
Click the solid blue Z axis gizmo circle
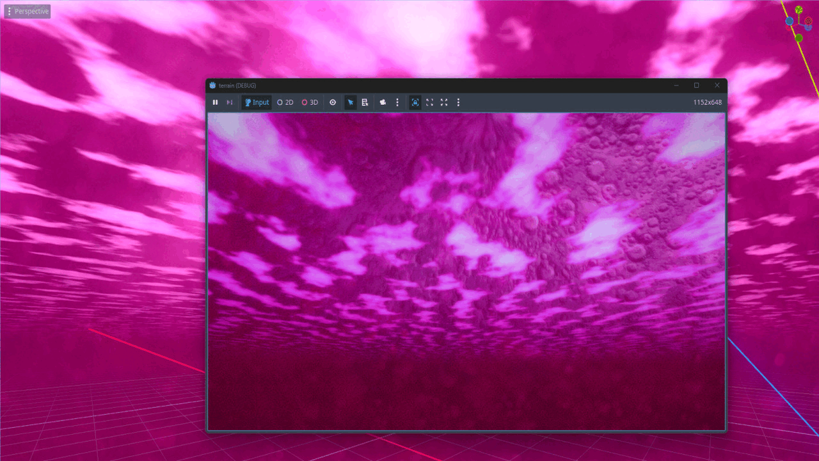coord(790,21)
